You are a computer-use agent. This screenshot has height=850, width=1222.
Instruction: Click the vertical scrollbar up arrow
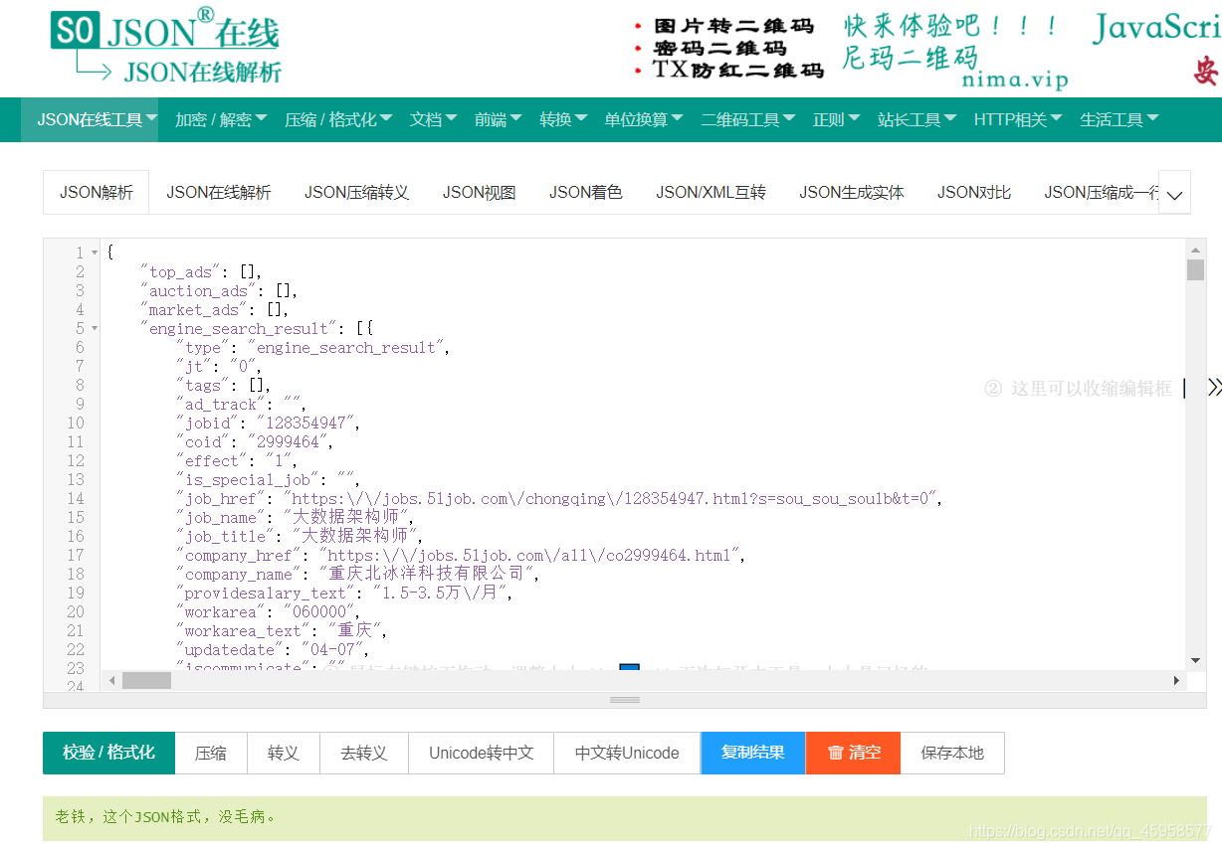(1195, 249)
